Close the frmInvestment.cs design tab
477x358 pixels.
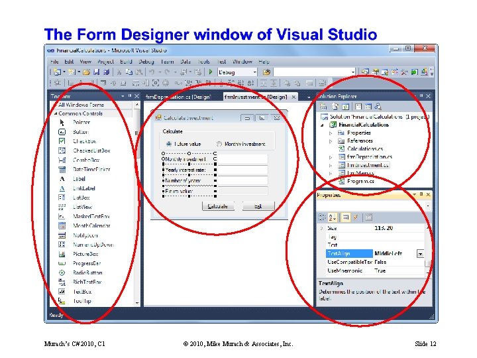[293, 97]
